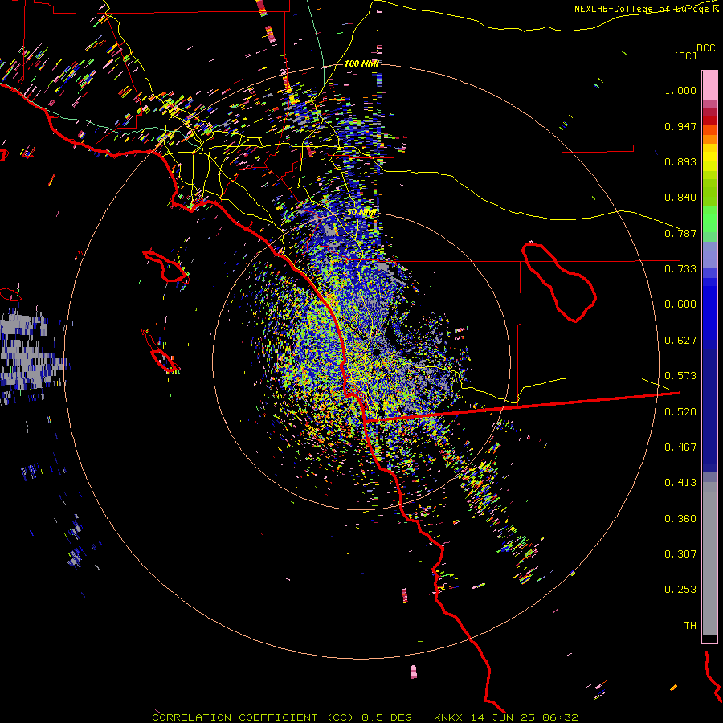
Task: Click the KNKX station identifier in the caption
Action: [x=448, y=717]
